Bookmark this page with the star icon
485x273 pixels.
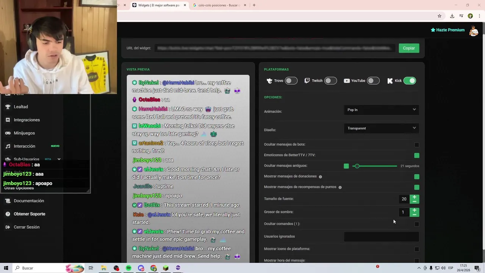[x=440, y=16]
